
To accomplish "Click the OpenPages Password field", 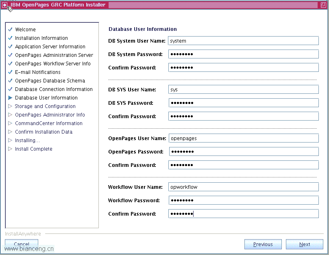I will coord(243,152).
